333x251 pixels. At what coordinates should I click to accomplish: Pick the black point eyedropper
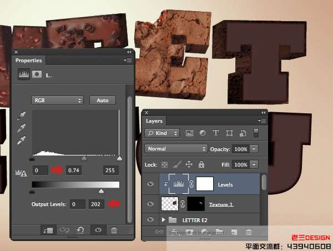click(22, 116)
